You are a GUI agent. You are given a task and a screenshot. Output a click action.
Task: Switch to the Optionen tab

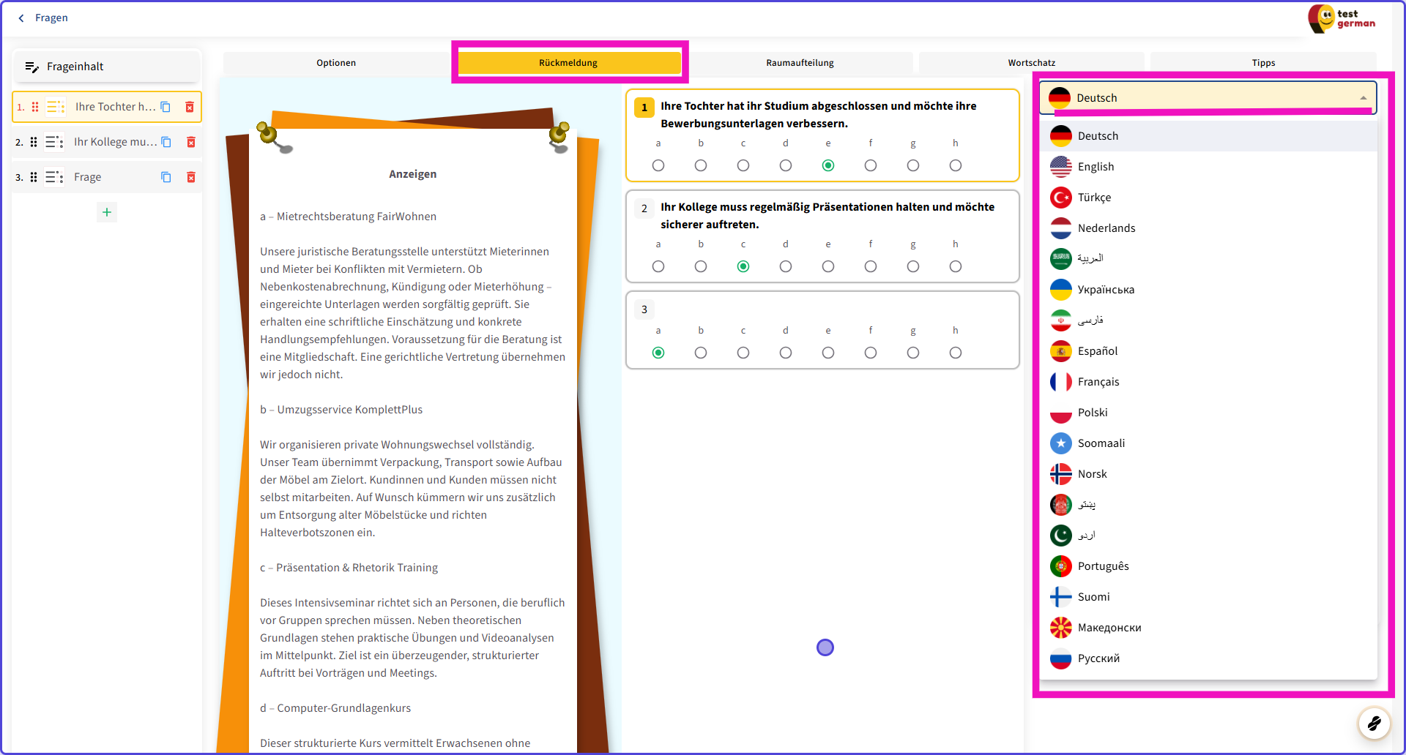coord(336,63)
